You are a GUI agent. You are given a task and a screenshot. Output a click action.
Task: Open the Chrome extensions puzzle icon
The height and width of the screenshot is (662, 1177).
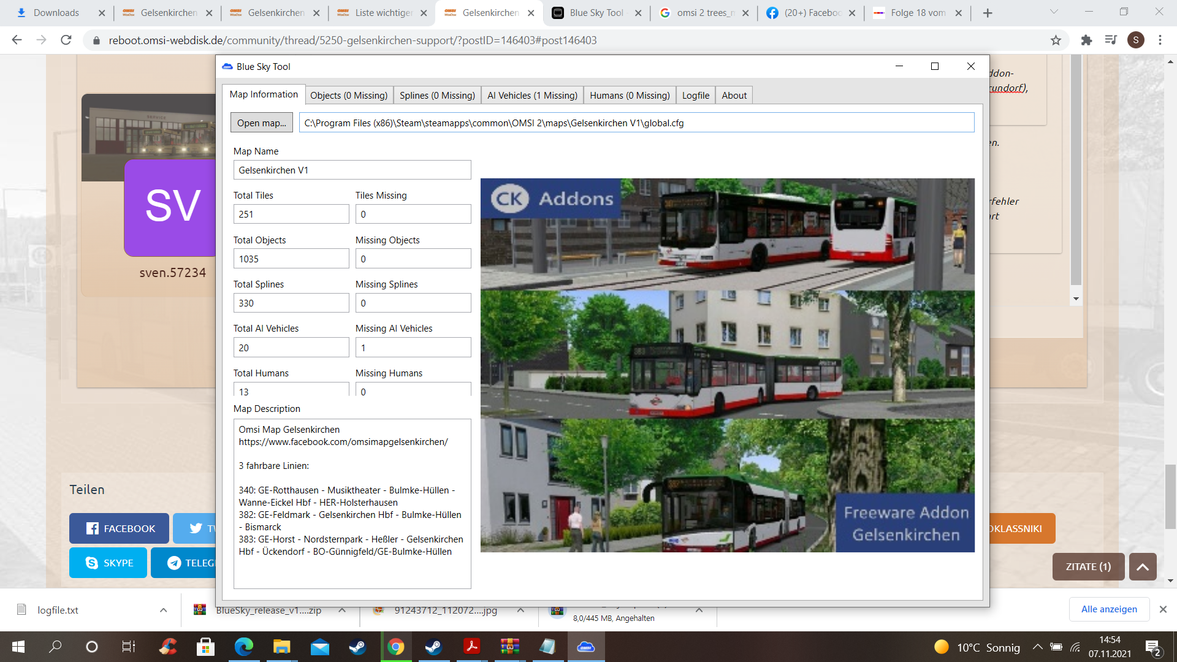pos(1086,40)
